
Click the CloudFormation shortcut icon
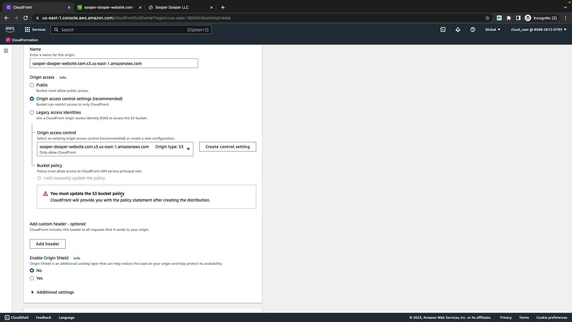point(8,40)
